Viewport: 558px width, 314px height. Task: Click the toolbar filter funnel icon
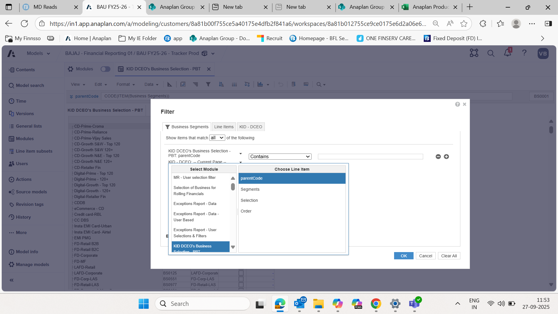point(208,84)
